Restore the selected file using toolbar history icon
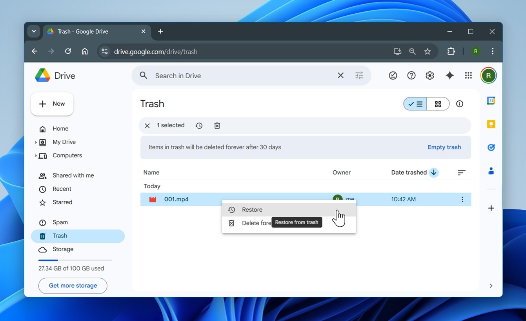 coord(199,126)
